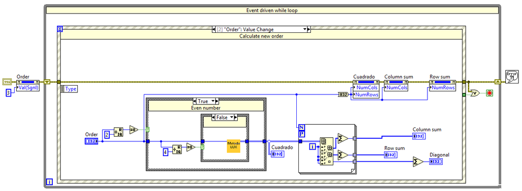522x191 pixels.
Task: Select the Row sum I32 indicator terminal
Action: pos(391,154)
